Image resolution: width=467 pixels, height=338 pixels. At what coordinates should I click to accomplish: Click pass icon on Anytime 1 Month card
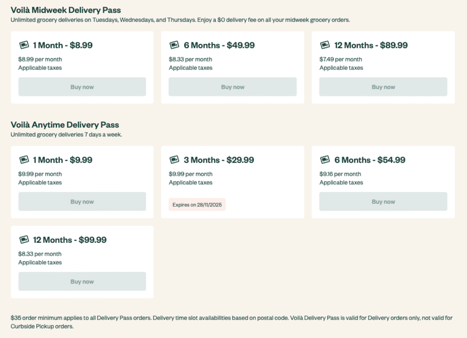coord(24,160)
